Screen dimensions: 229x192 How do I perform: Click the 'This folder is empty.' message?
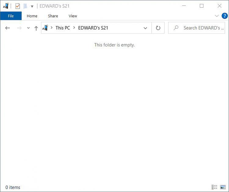[114, 45]
